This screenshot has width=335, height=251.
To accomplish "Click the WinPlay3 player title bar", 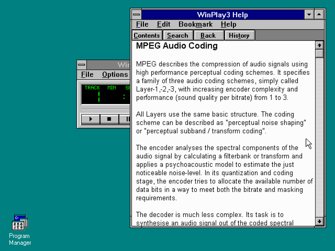I will coord(108,65).
